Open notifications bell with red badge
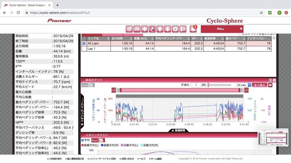The image size is (291, 163). 193,29
